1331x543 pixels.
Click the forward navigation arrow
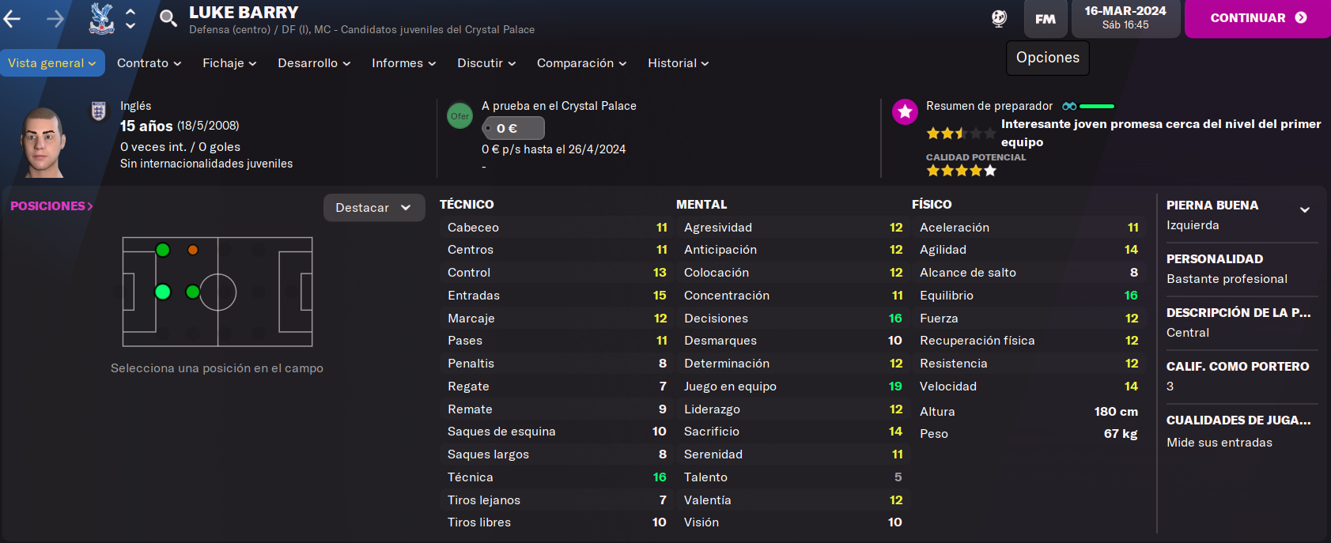click(x=55, y=18)
